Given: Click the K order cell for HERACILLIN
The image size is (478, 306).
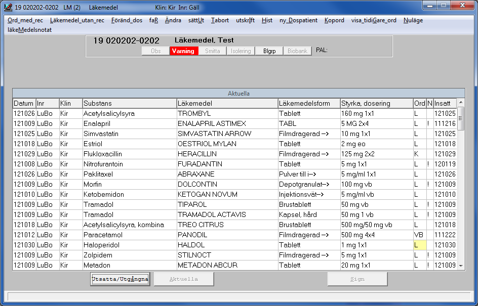Looking at the screenshot, I should (420, 154).
